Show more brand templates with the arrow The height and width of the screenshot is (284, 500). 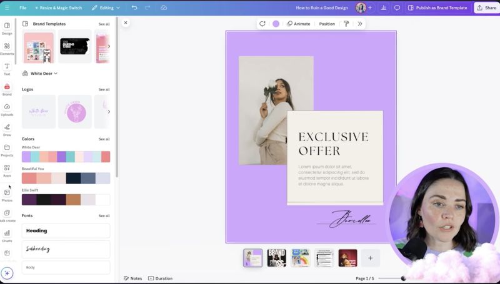109,46
